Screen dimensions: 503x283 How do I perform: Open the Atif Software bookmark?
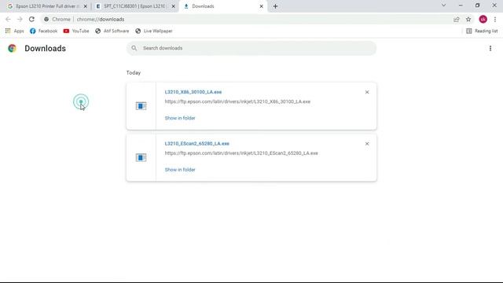[112, 31]
